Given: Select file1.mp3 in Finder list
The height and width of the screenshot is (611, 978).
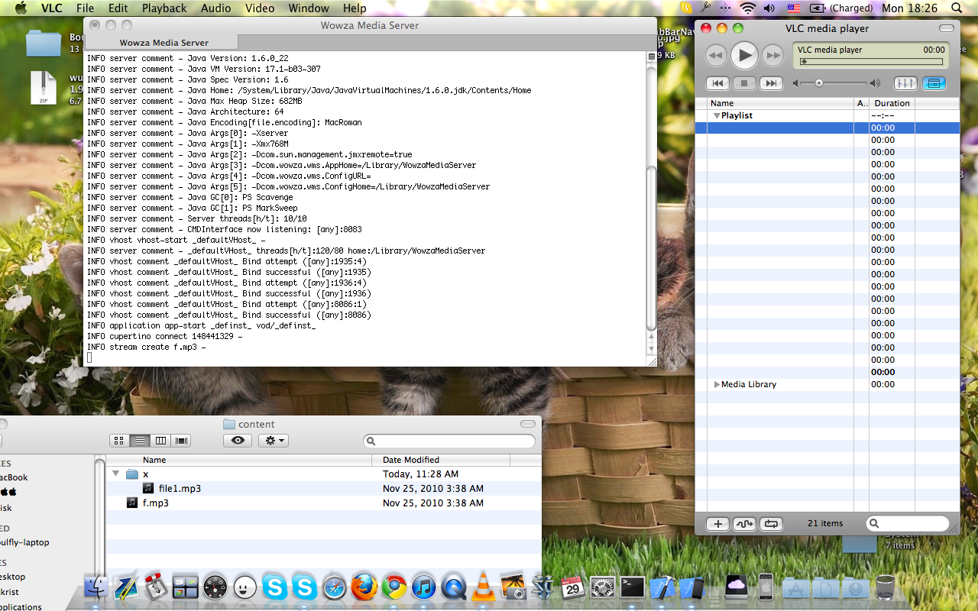Looking at the screenshot, I should click(180, 488).
